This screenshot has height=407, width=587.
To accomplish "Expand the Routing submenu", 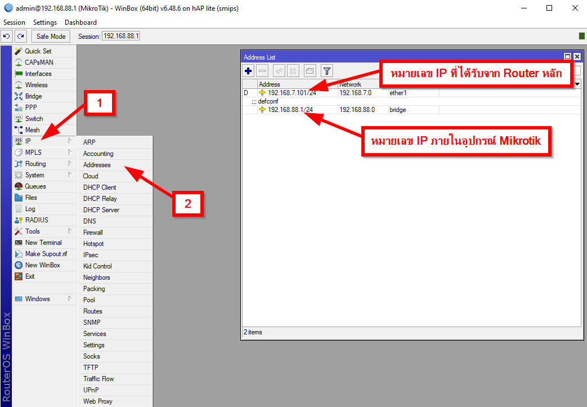I will (x=44, y=163).
